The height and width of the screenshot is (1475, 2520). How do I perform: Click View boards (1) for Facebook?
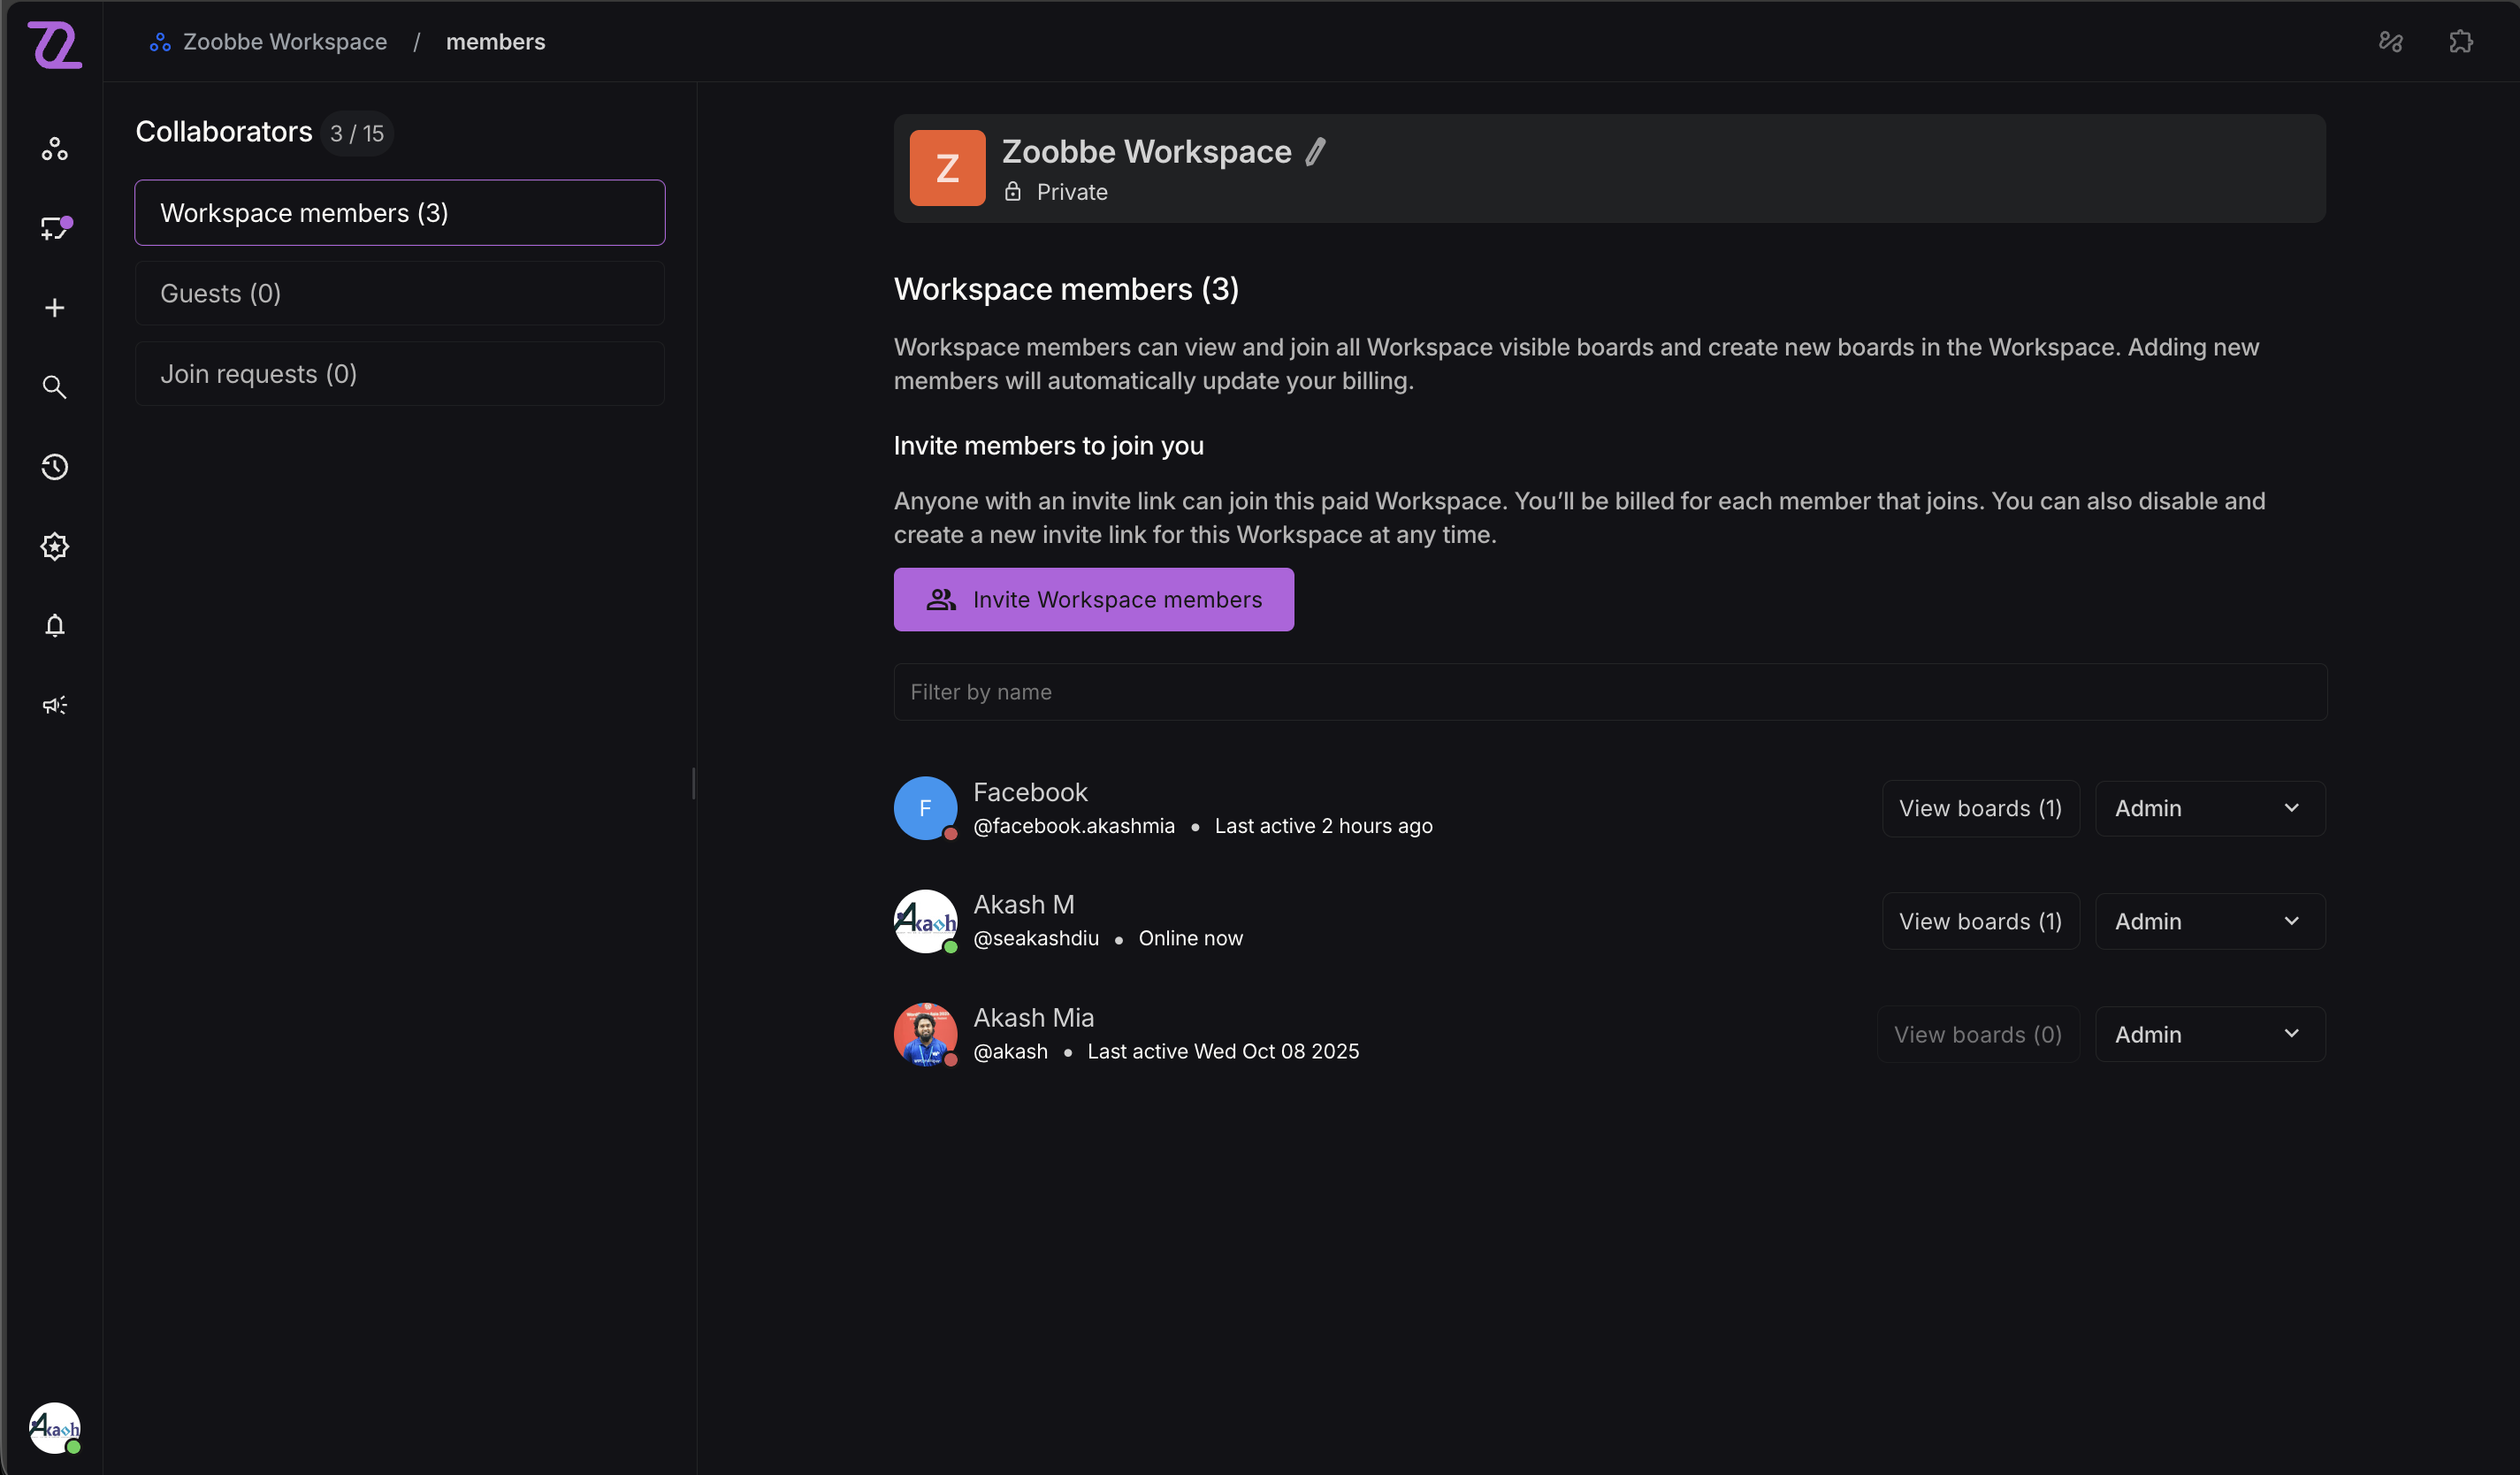(1979, 808)
